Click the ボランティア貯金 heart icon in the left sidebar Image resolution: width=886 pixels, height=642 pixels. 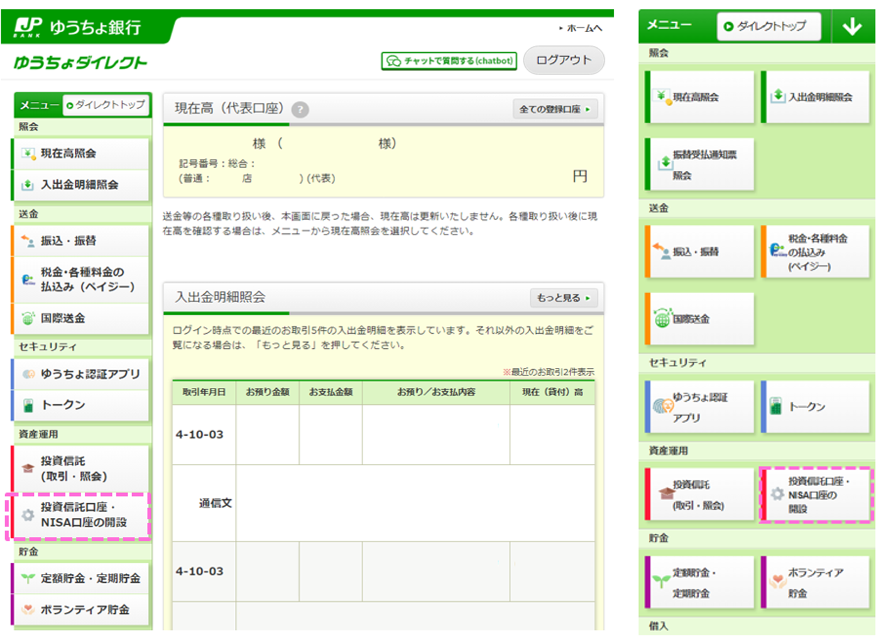[x=28, y=609]
